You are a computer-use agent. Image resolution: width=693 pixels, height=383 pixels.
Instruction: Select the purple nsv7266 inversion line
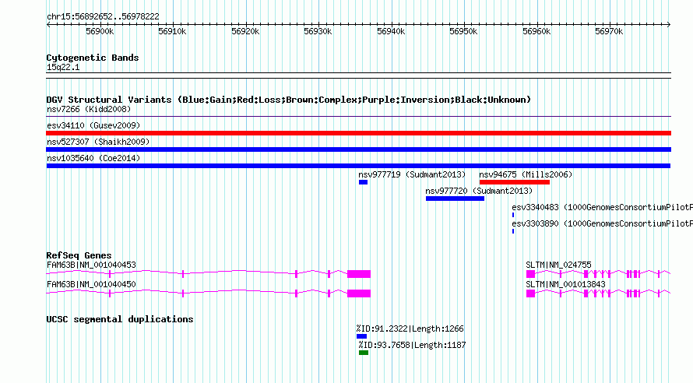tap(358, 117)
